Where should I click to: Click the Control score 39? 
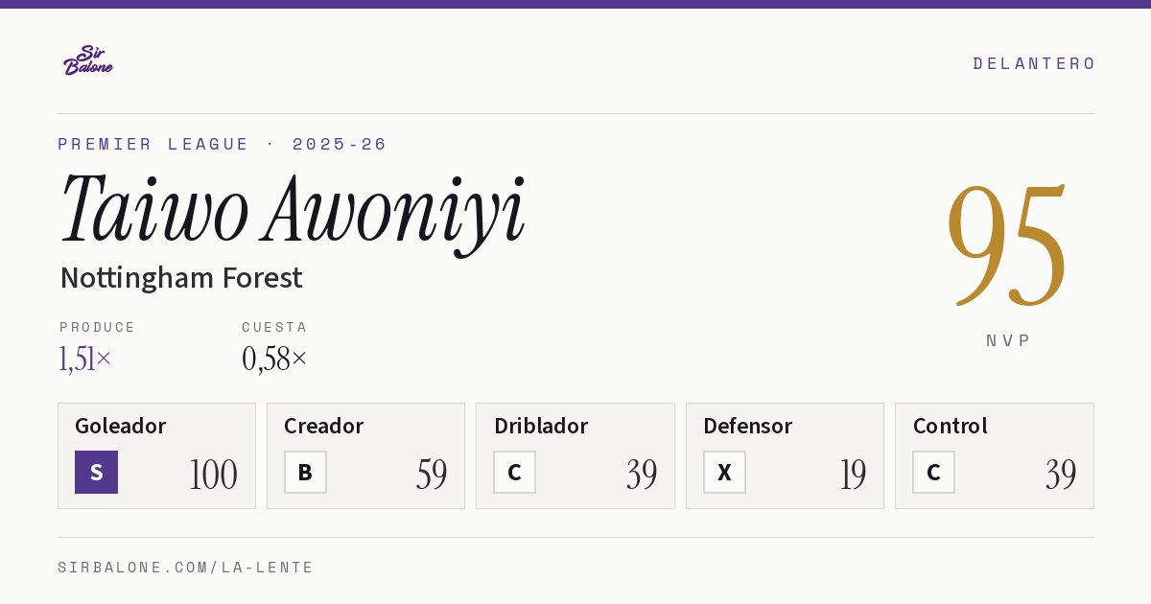1061,475
